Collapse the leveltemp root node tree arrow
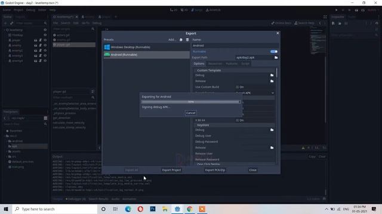Viewport: 382px width, 214px height. (x=5, y=30)
